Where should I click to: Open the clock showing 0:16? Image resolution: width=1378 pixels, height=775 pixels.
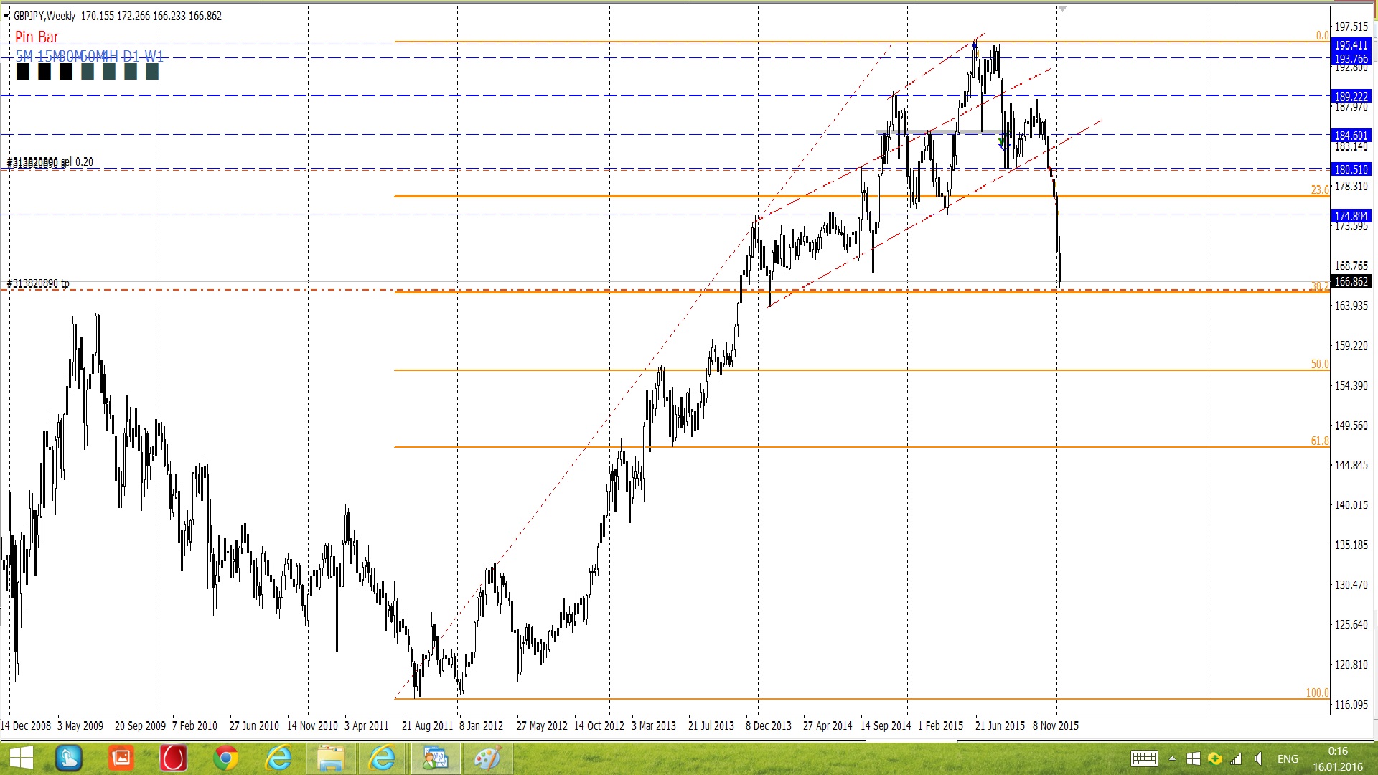pyautogui.click(x=1338, y=758)
